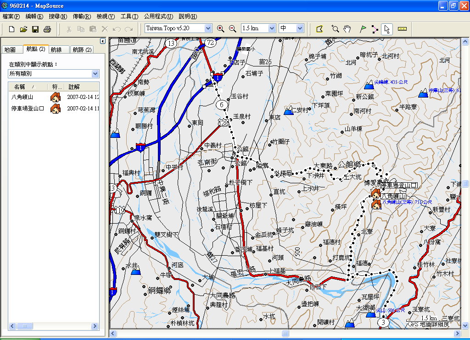This screenshot has height=340, width=470.
Task: Switch to the 航點 (2) tab
Action: click(36, 49)
